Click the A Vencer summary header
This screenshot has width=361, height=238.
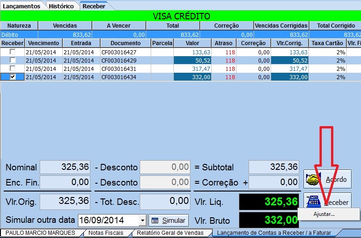point(119,25)
